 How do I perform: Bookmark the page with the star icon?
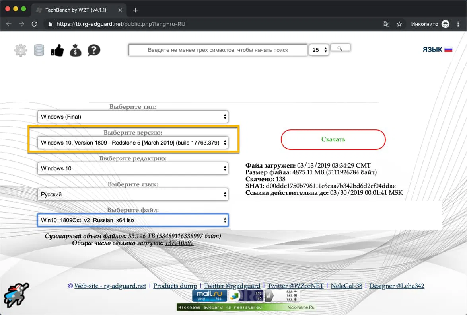click(x=399, y=24)
